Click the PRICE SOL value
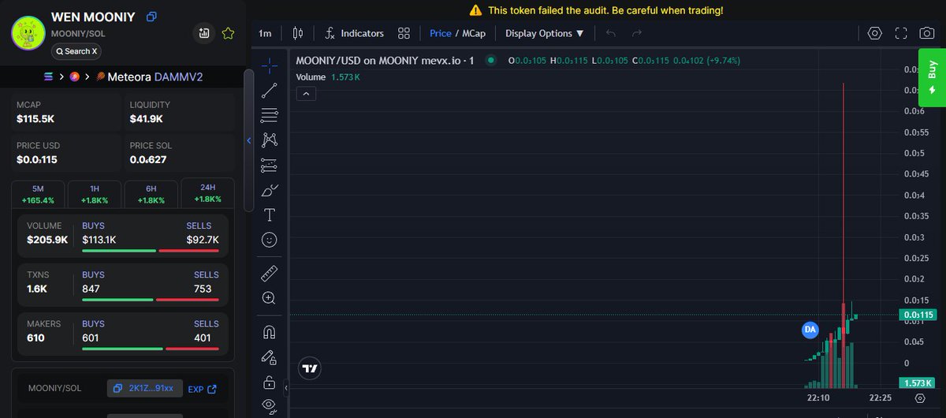The height and width of the screenshot is (418, 946). [x=148, y=160]
